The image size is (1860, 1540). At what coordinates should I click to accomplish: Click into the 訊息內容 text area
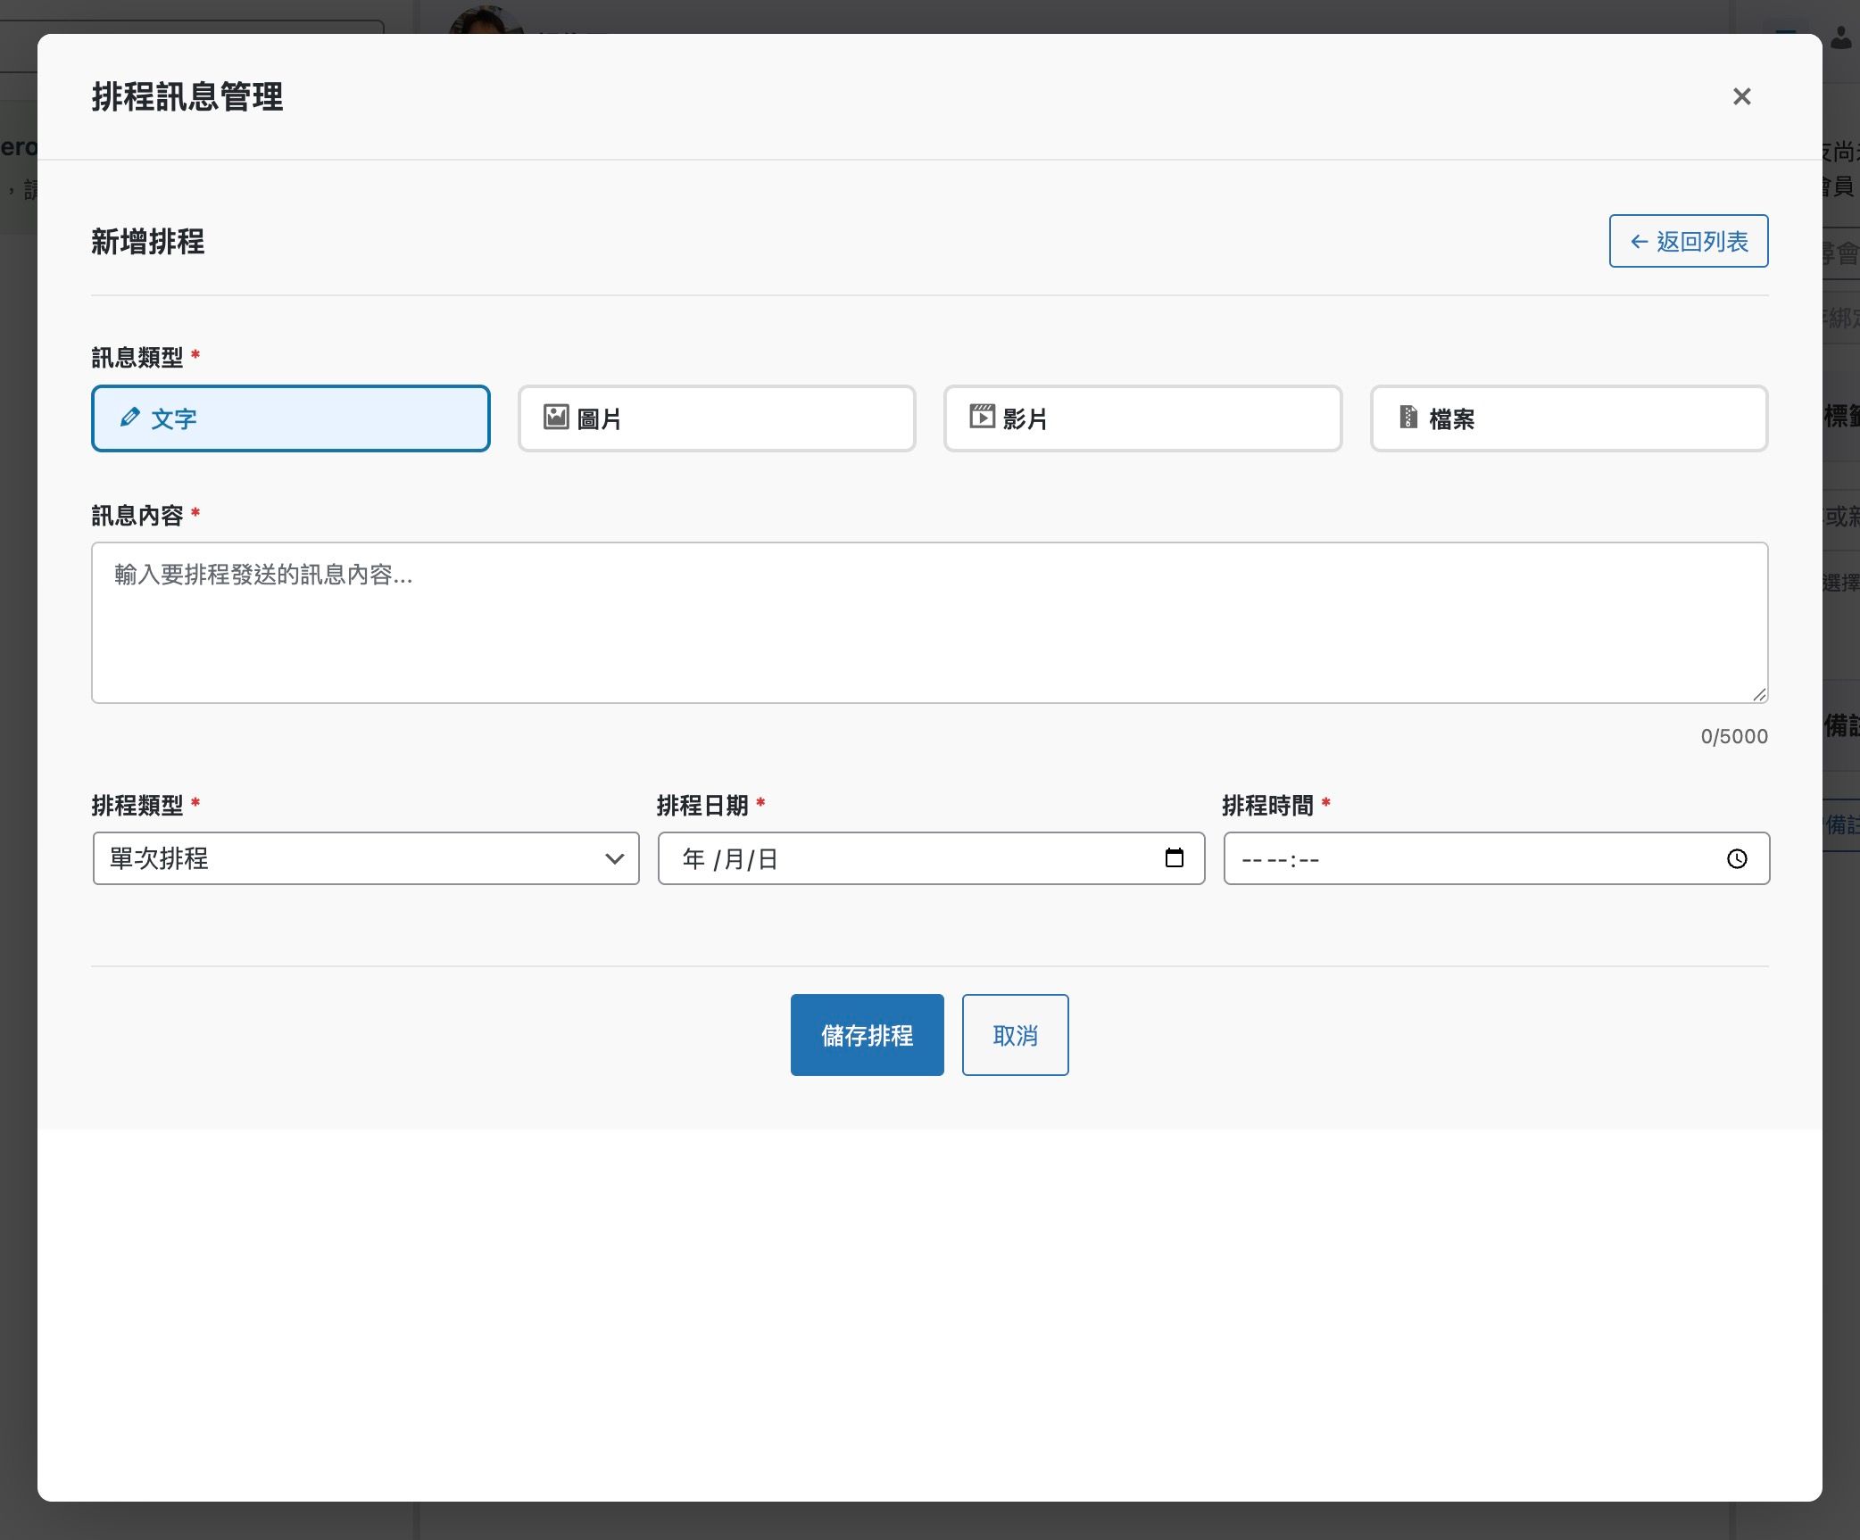pos(929,623)
